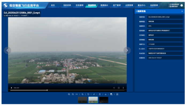
Task: Click the download icon in the toolbar
Action: pos(106,94)
